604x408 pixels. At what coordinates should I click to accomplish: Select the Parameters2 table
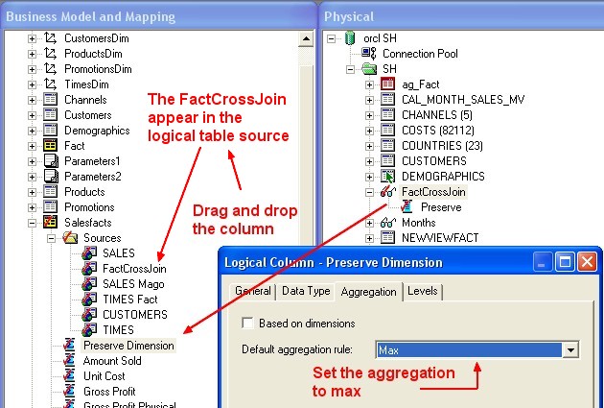click(92, 177)
